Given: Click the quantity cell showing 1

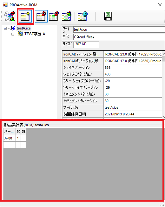Looking at the screenshot, I should (18, 138).
